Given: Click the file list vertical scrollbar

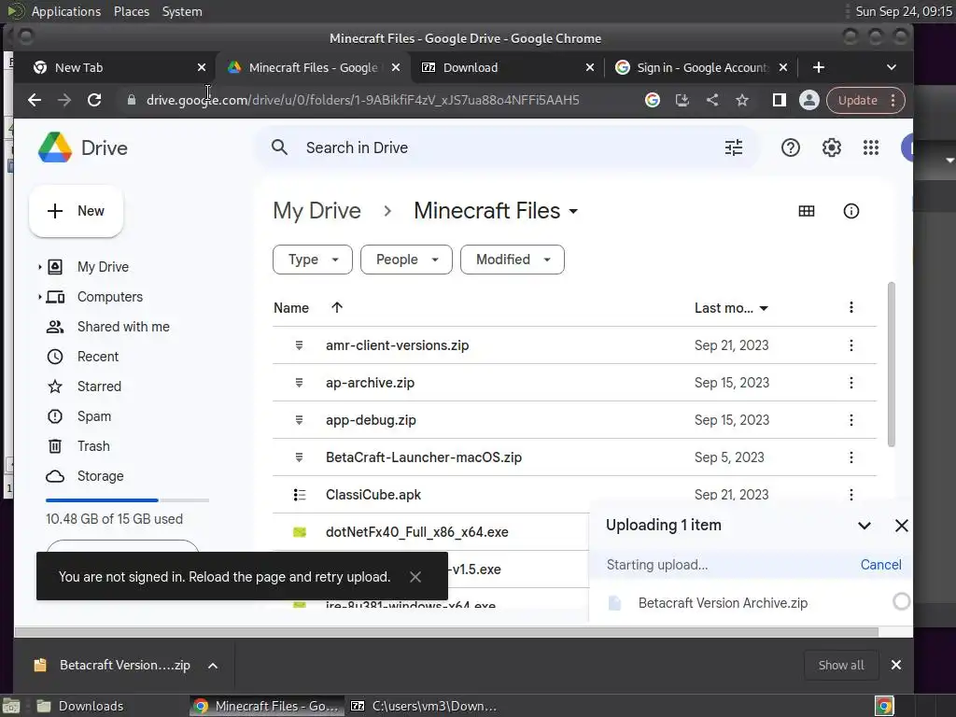Looking at the screenshot, I should [x=892, y=364].
